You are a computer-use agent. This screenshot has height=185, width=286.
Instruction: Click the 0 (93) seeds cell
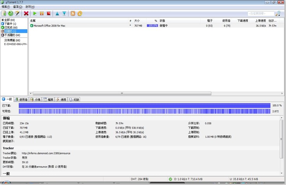point(209,26)
